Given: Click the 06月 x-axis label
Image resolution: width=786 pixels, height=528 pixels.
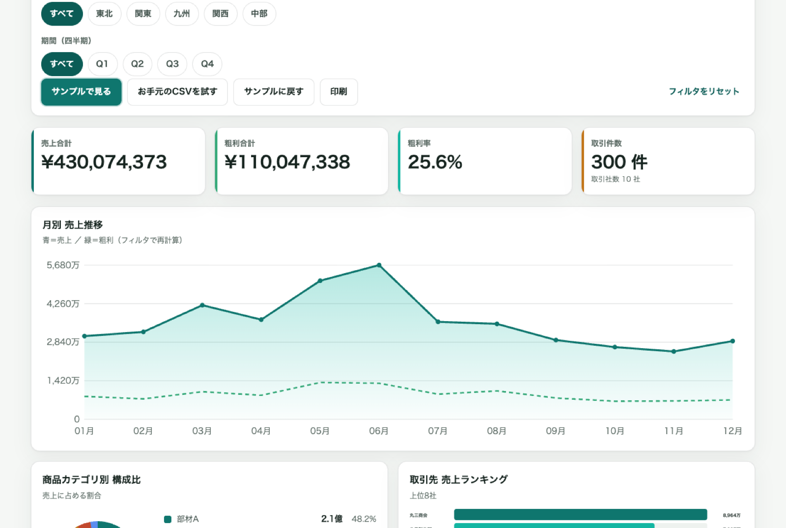Looking at the screenshot, I should (379, 431).
